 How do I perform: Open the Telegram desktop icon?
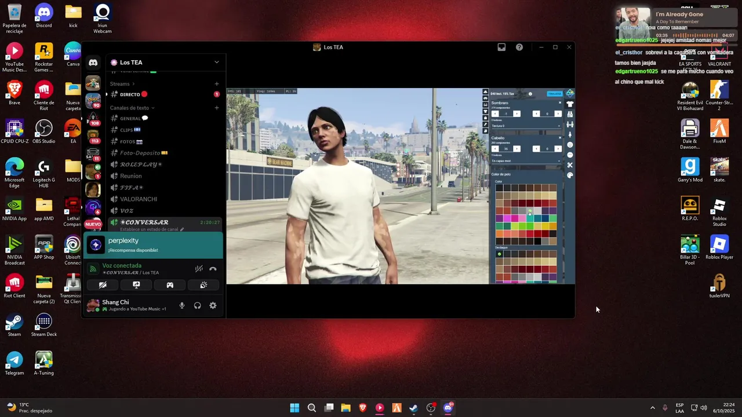pos(14,364)
